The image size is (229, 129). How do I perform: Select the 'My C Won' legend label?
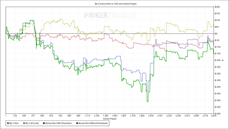pyautogui.click(x=14, y=123)
